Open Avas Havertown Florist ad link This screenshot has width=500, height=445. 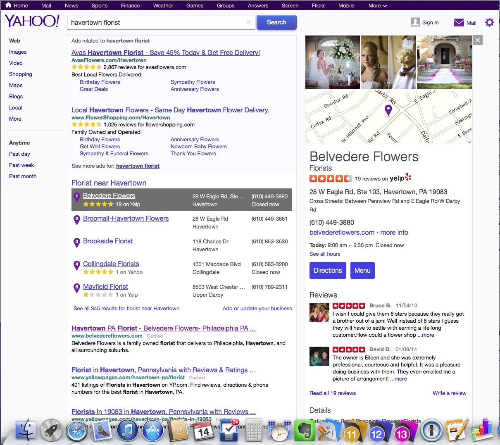click(166, 52)
